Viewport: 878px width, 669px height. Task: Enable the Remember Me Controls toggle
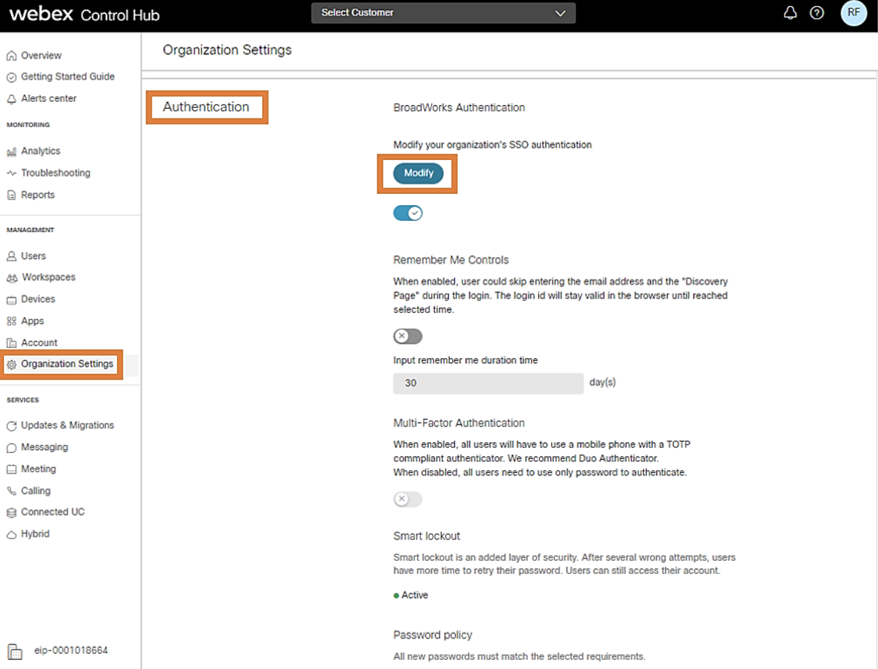click(x=408, y=337)
